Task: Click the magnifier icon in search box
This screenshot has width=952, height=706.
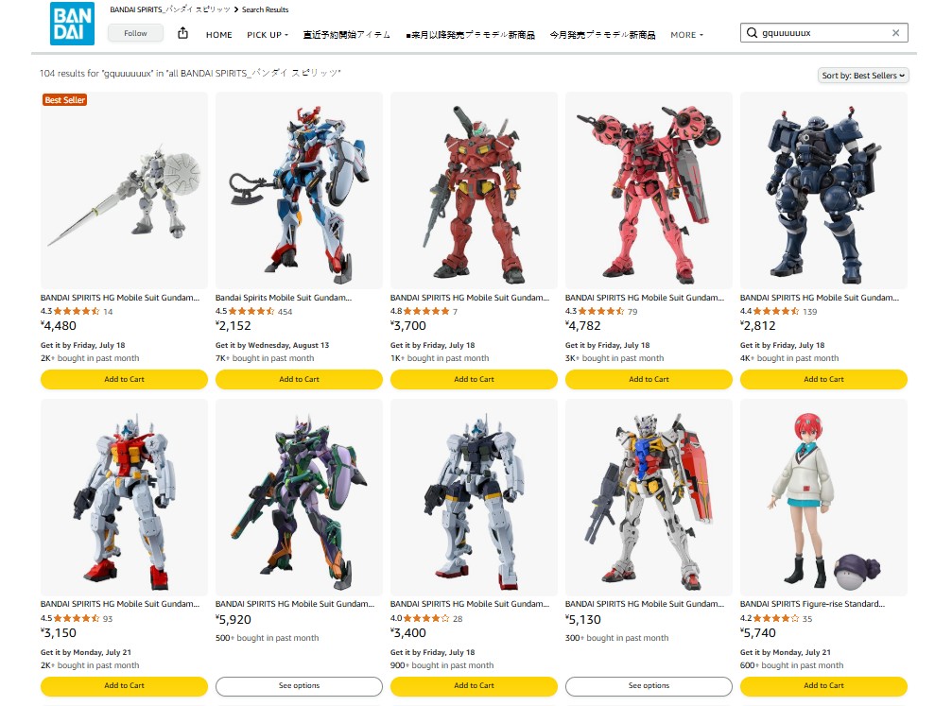Action: [x=752, y=33]
